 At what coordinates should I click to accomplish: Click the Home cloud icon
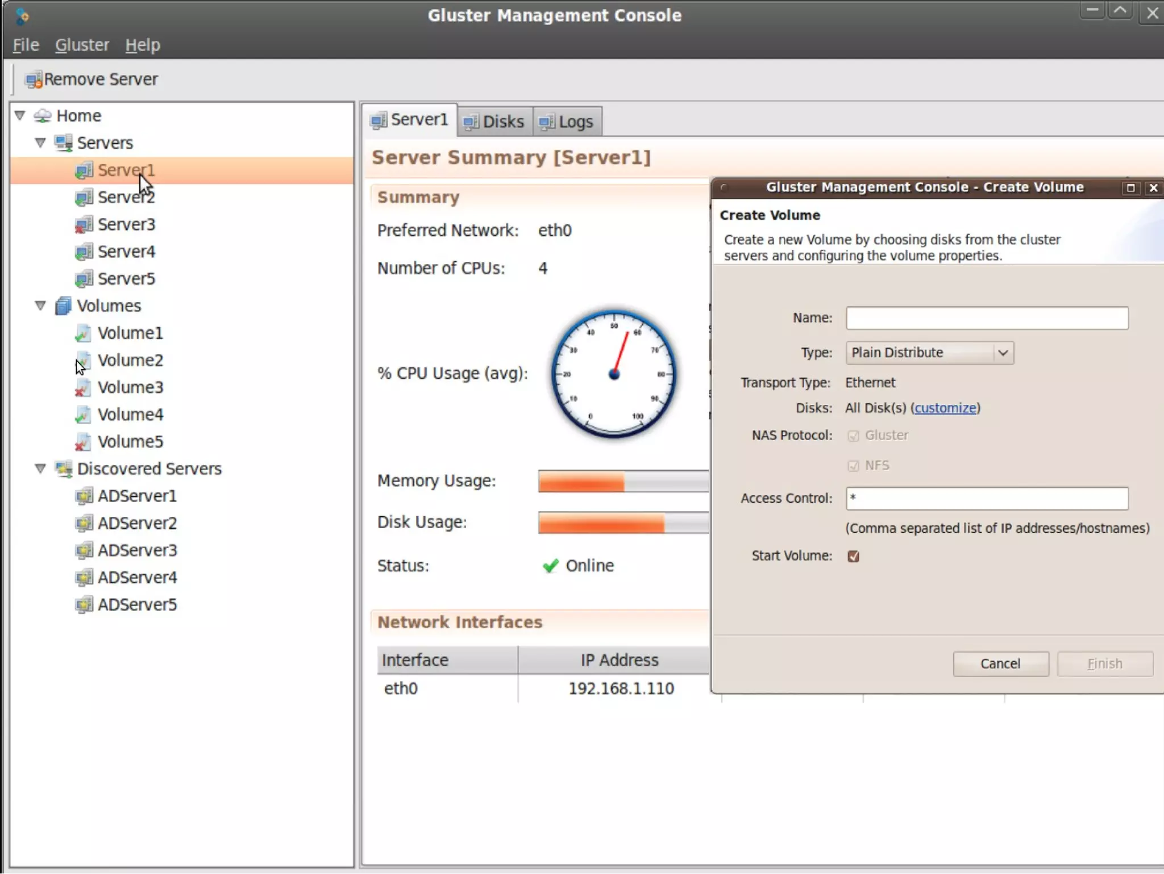(x=43, y=116)
